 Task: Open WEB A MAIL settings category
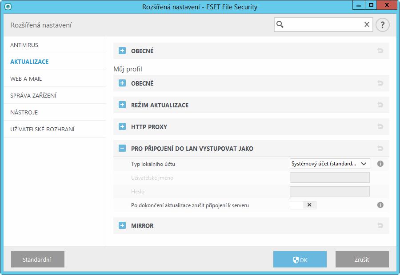[55, 79]
